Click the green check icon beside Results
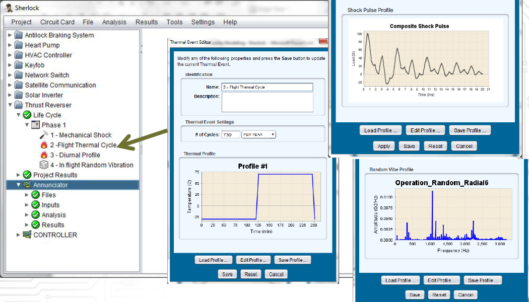Screen dimensions: 529x302 35,224
